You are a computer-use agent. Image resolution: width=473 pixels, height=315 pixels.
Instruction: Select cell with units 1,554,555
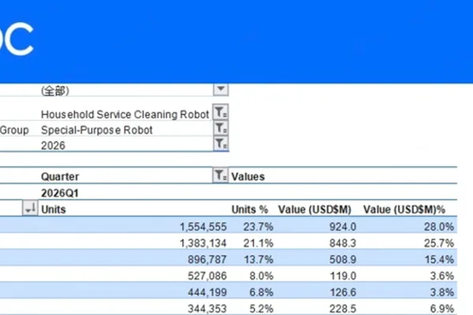pos(203,227)
